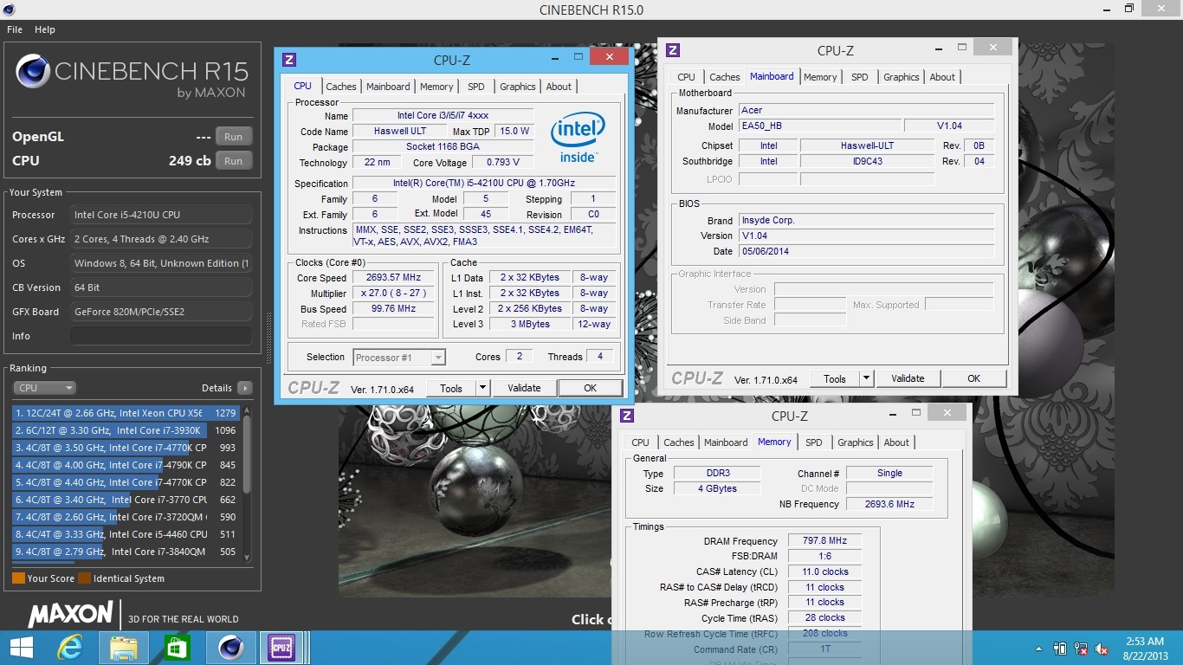Open File Explorer from the taskbar
The image size is (1183, 665).
point(124,648)
